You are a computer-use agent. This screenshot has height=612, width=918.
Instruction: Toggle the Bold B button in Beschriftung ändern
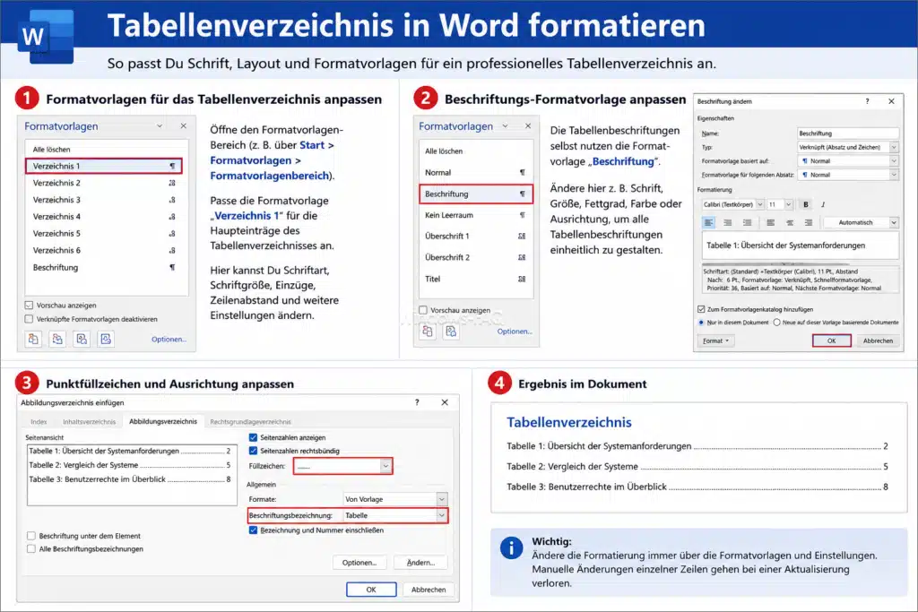pyautogui.click(x=806, y=205)
